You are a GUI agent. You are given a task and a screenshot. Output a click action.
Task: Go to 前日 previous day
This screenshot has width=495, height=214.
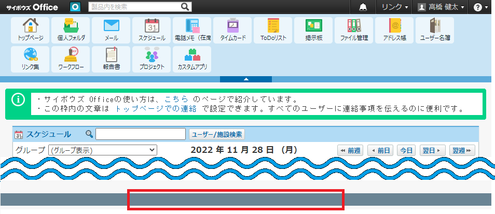[380, 150]
